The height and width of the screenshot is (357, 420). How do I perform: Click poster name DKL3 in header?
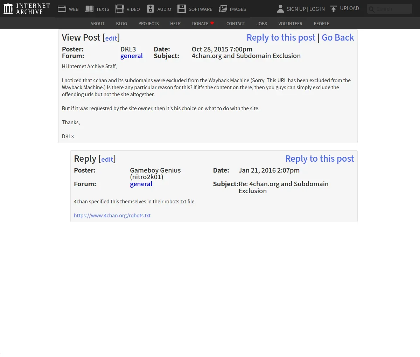tap(128, 49)
